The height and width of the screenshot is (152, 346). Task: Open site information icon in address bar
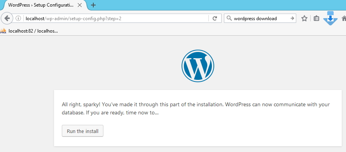coord(18,19)
